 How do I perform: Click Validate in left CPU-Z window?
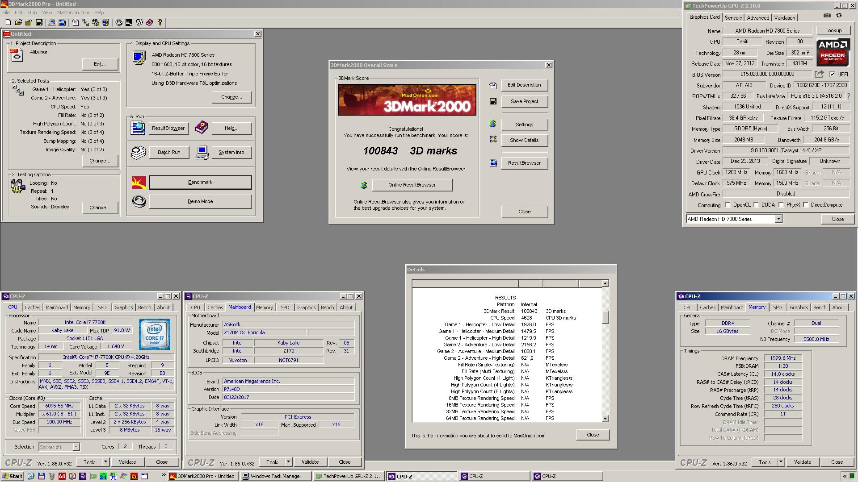pyautogui.click(x=127, y=462)
